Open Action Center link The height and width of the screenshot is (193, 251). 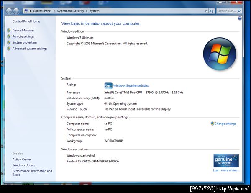22,160
